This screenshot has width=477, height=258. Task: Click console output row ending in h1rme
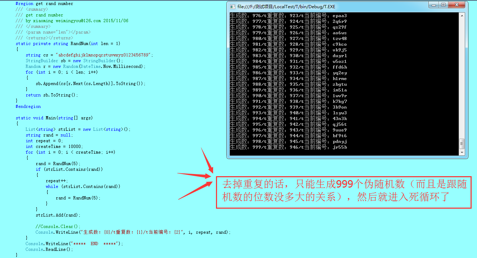[x=288, y=79]
